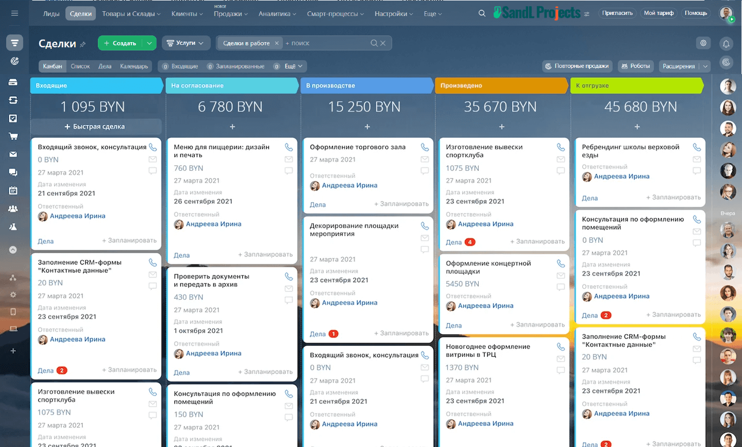Open the Услуги funnel dropdown

pyautogui.click(x=185, y=43)
